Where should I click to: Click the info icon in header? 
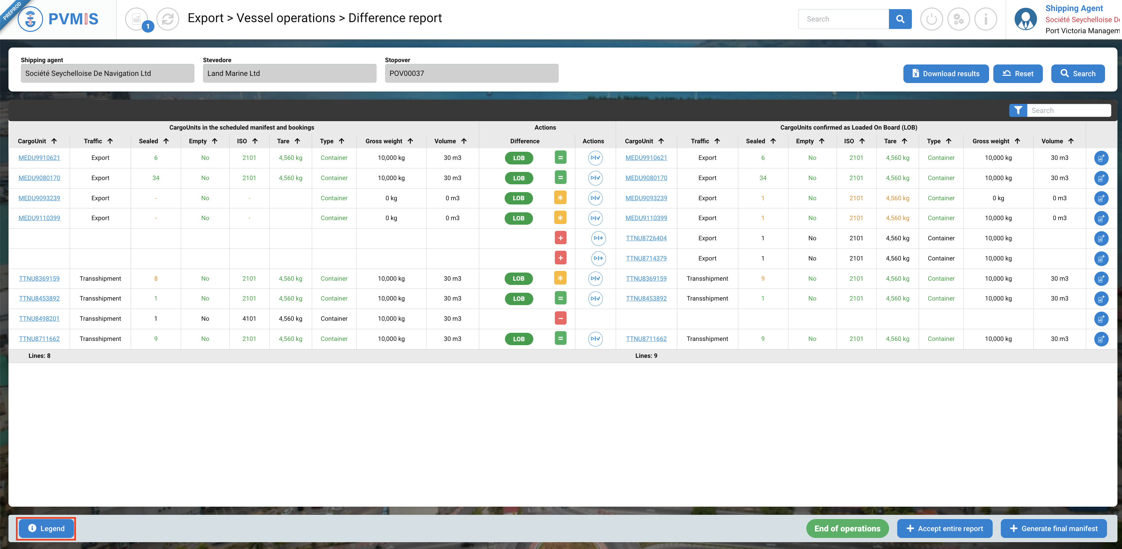(985, 19)
